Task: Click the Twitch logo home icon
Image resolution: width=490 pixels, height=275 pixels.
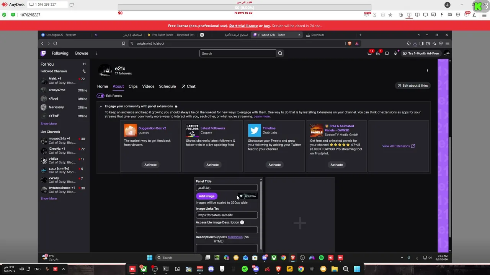Action: tap(43, 53)
